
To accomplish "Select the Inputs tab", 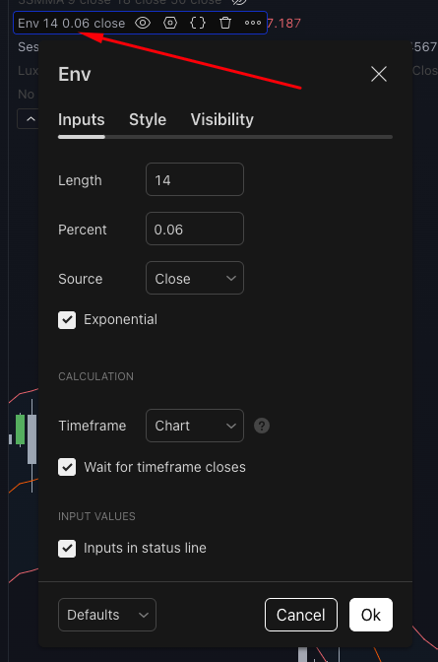I will click(82, 119).
